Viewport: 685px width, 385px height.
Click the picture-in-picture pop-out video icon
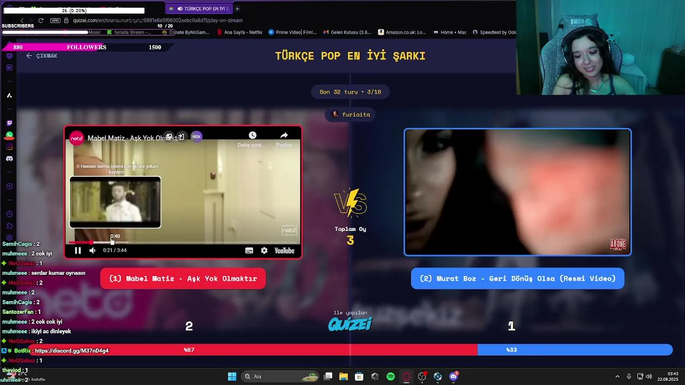coord(169,137)
